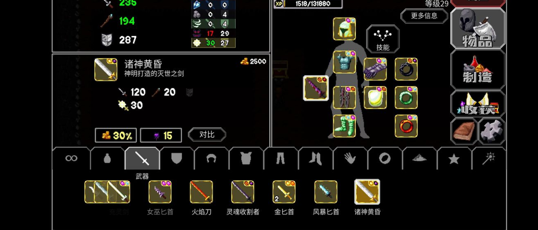Open the 技能 skills panel
This screenshot has width=538, height=230.
[x=383, y=39]
